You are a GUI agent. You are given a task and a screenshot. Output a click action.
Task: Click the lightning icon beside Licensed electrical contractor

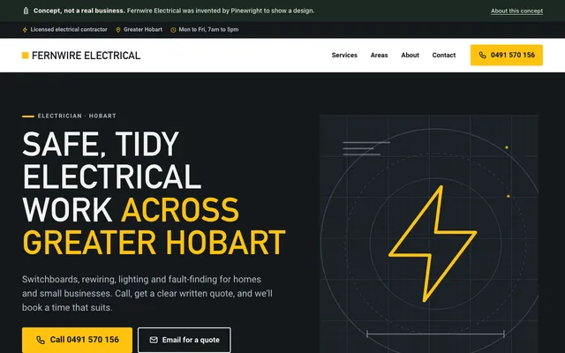(25, 30)
